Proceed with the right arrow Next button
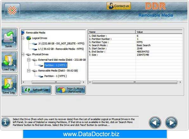 pos(171,123)
